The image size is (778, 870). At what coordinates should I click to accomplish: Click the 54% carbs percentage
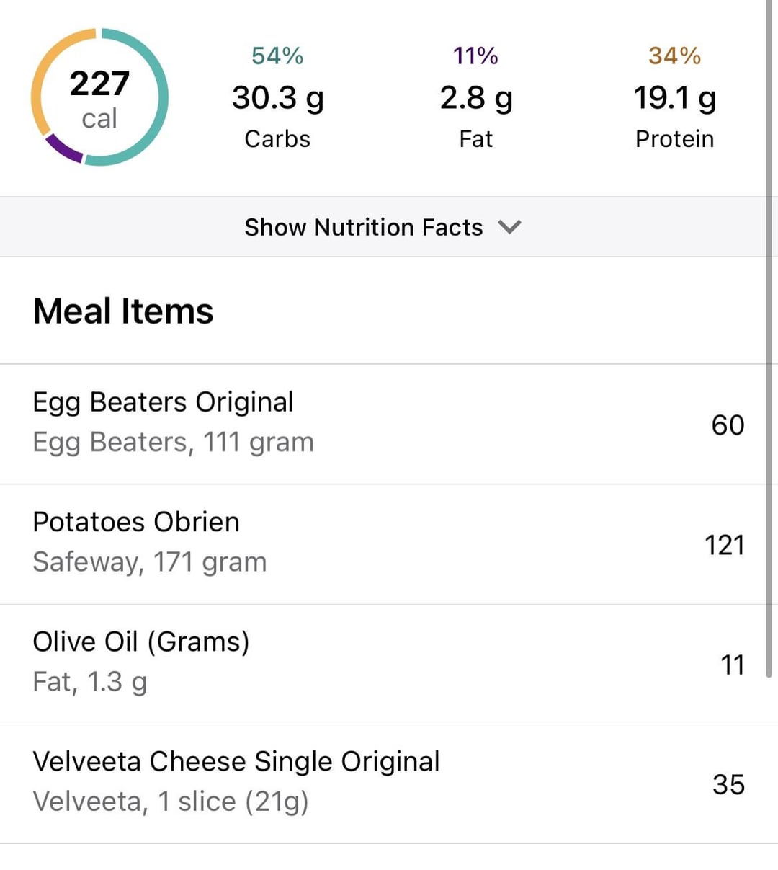[277, 56]
